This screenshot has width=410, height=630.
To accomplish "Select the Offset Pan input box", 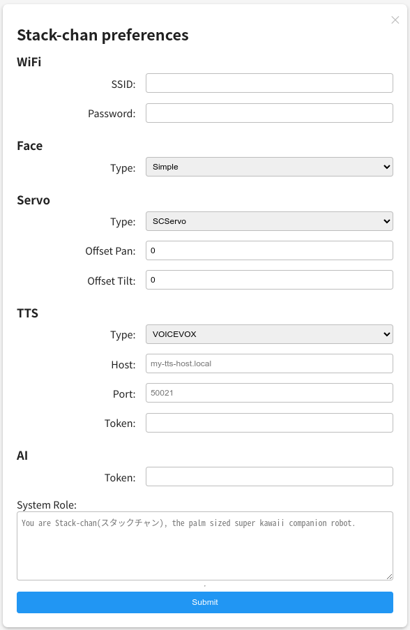I will tap(269, 250).
